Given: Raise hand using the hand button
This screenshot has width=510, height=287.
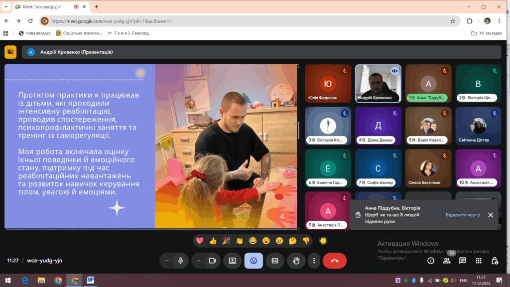Looking at the screenshot, I should tap(295, 261).
